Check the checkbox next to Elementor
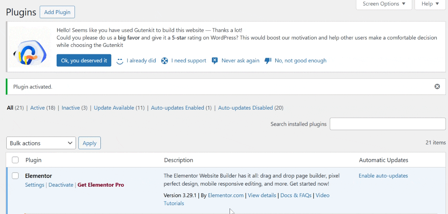The width and height of the screenshot is (448, 214). [x=15, y=175]
